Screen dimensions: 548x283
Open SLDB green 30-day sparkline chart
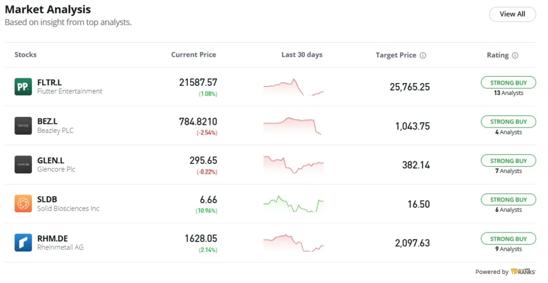pyautogui.click(x=294, y=204)
